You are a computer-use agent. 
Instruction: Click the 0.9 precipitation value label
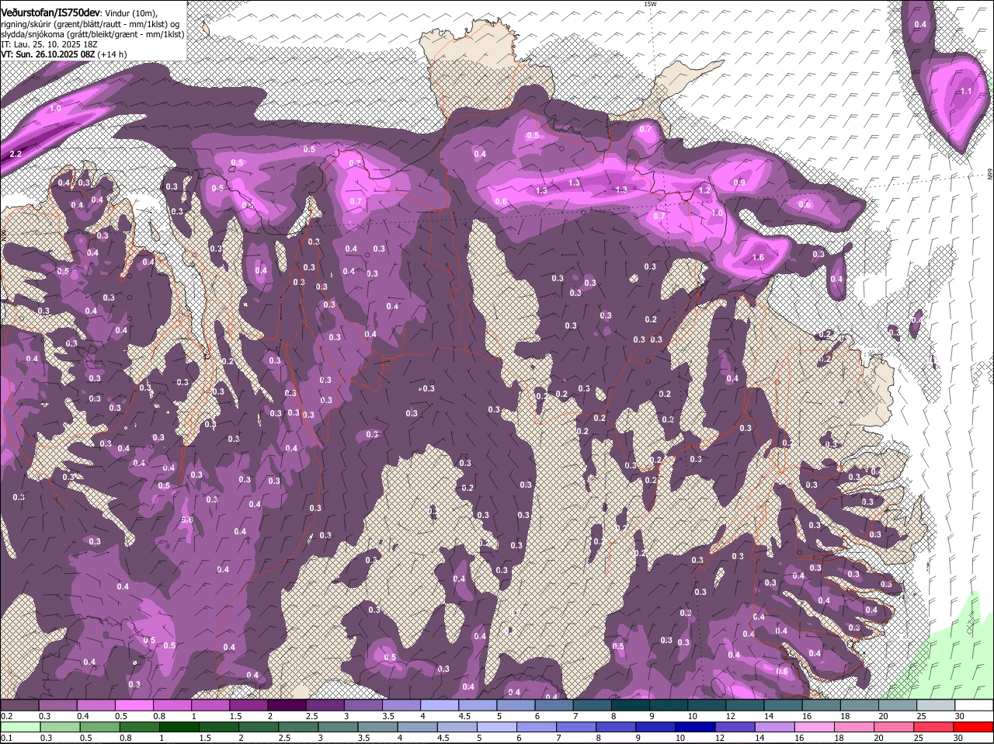click(739, 183)
